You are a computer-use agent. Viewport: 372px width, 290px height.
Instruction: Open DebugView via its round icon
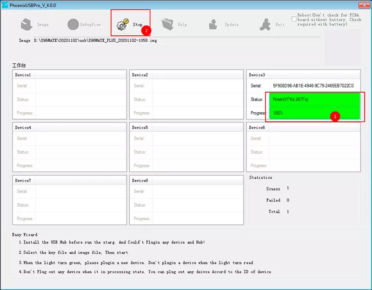[73, 25]
